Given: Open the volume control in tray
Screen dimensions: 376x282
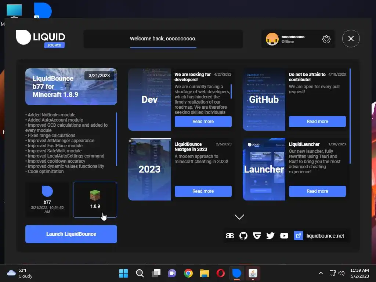Looking at the screenshot, I should [341, 273].
